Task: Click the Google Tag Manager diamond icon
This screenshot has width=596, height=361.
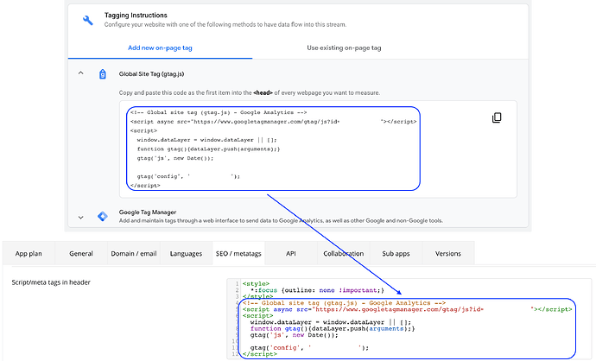Action: 103,216
